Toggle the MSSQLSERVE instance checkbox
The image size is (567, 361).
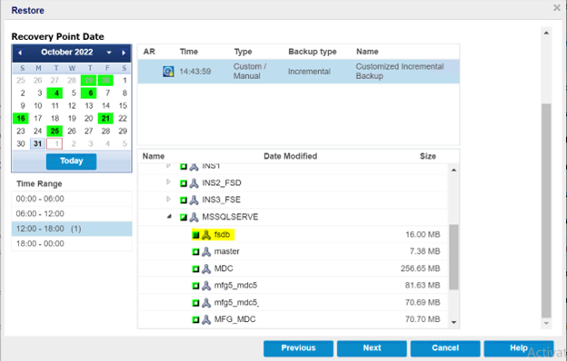[x=184, y=217]
